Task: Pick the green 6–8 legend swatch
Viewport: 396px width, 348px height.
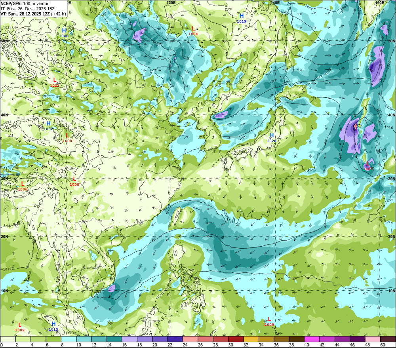Action: coord(53,339)
